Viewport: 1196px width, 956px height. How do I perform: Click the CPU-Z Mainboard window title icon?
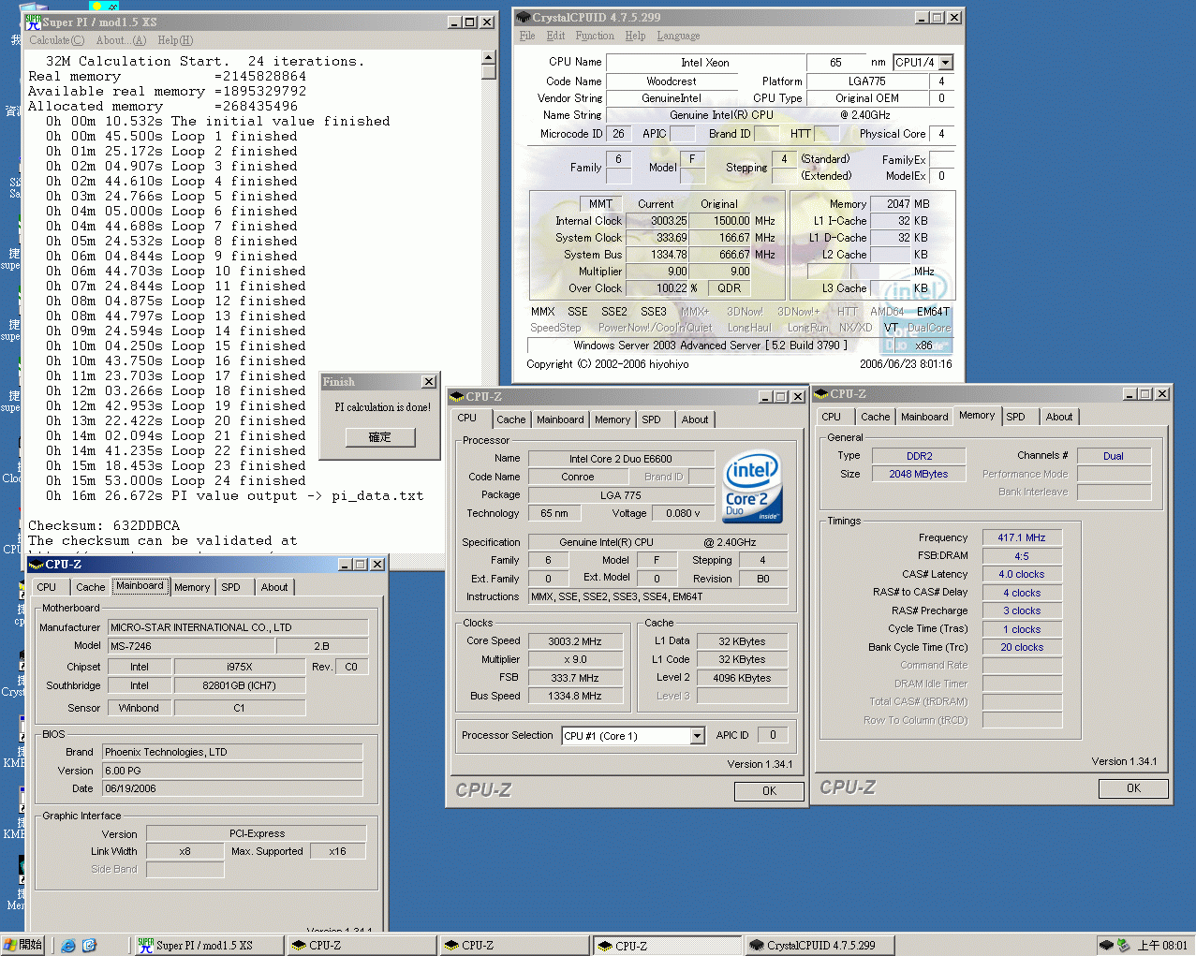(37, 565)
